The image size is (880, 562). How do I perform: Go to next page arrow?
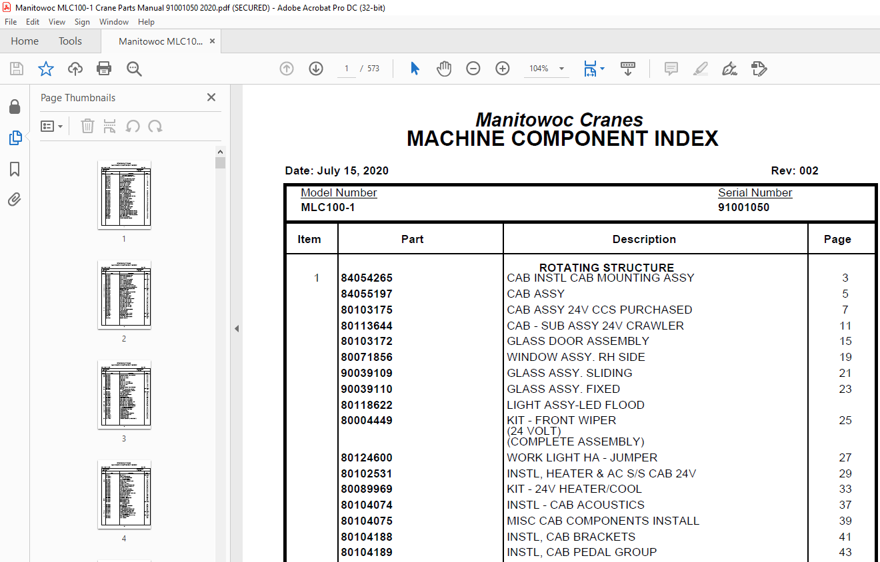click(316, 69)
